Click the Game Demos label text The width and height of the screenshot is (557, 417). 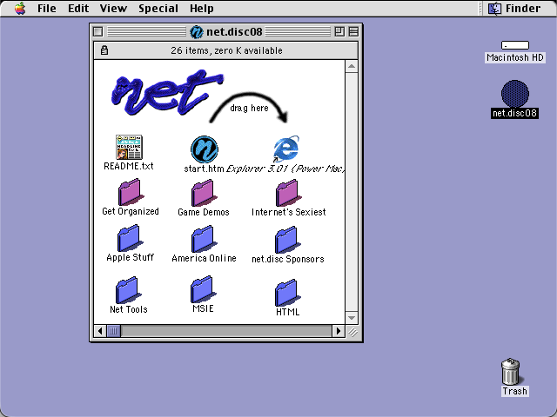tap(204, 212)
